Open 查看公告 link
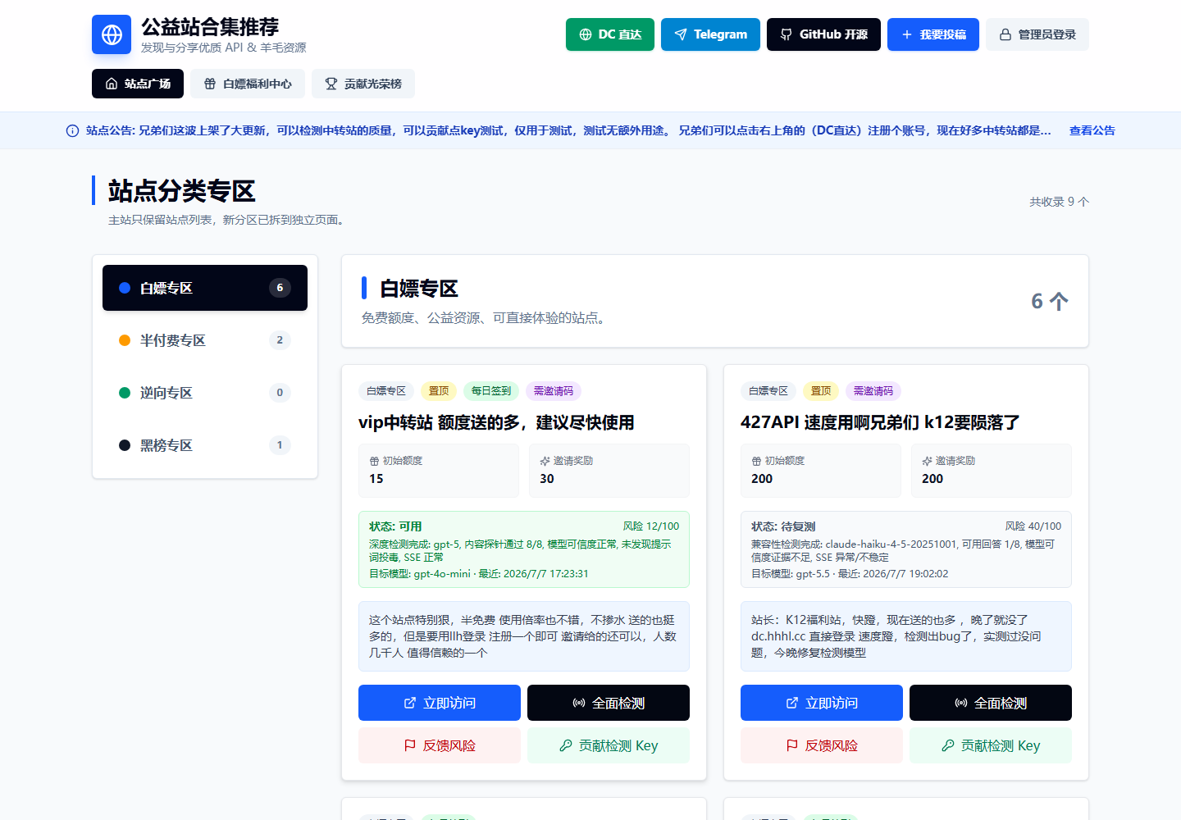1181x820 pixels. tap(1092, 130)
